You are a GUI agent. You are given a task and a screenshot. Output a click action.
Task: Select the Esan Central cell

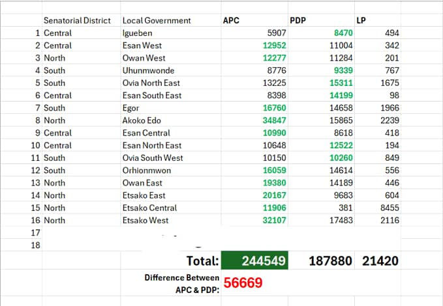[x=171, y=133]
